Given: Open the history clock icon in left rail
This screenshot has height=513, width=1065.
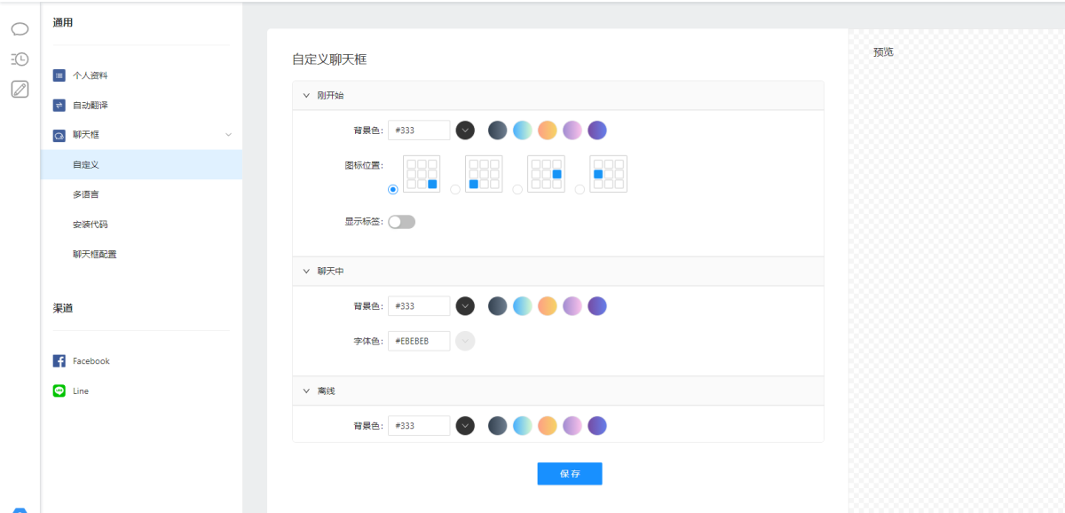Looking at the screenshot, I should (x=20, y=59).
